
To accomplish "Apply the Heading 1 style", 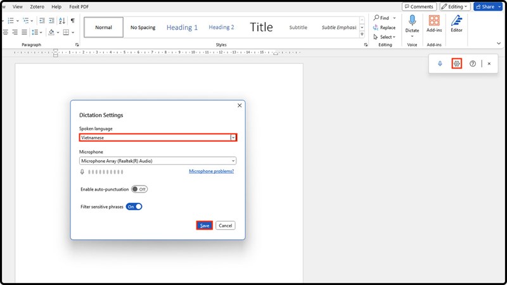I will (182, 27).
